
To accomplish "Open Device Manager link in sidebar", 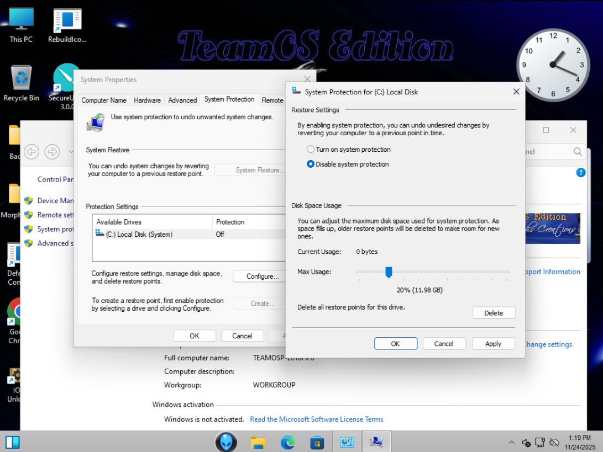I will [55, 200].
